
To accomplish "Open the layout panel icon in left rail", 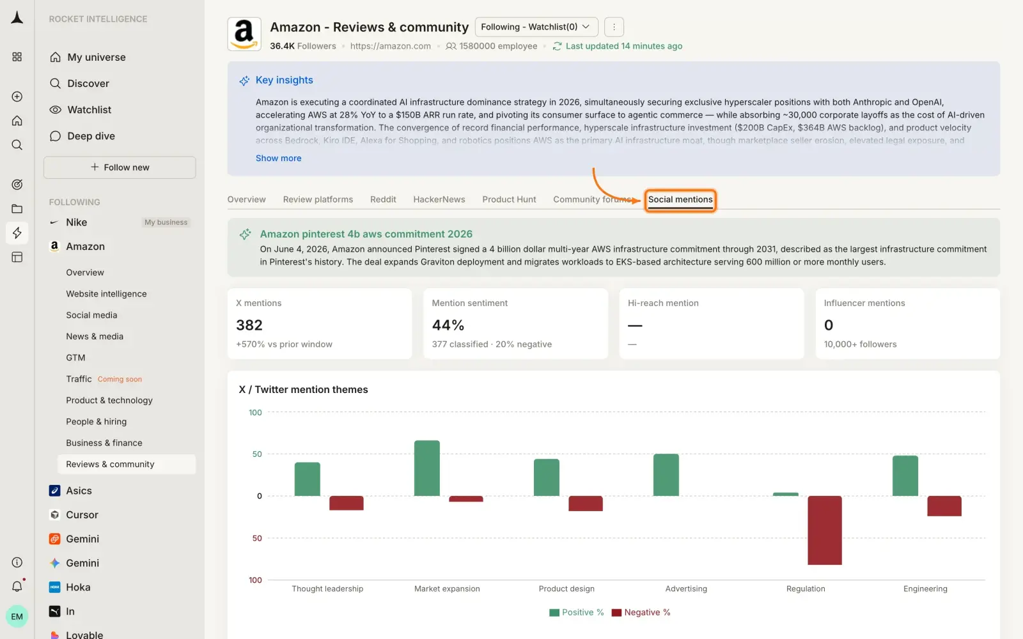I will pyautogui.click(x=17, y=257).
